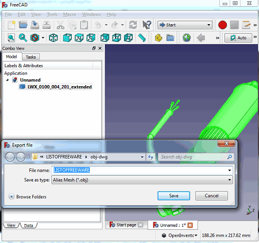259x243 pixels.
Task: Undock the Combo View panel
Action: (94, 48)
